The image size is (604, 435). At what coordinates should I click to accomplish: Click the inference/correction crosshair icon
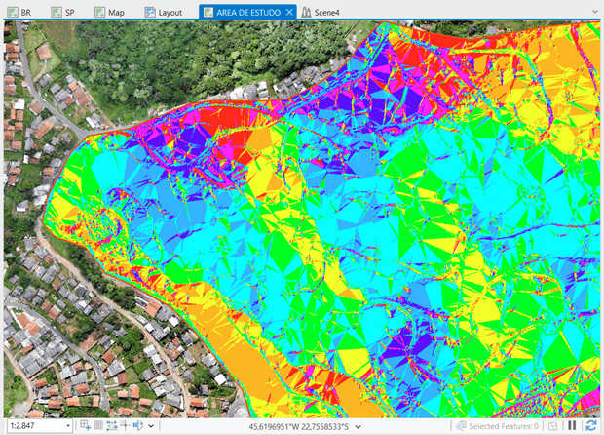click(125, 426)
